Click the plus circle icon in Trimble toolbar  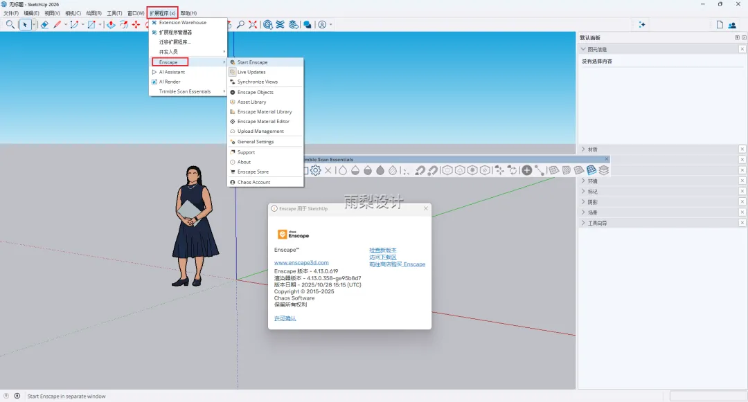click(x=526, y=170)
